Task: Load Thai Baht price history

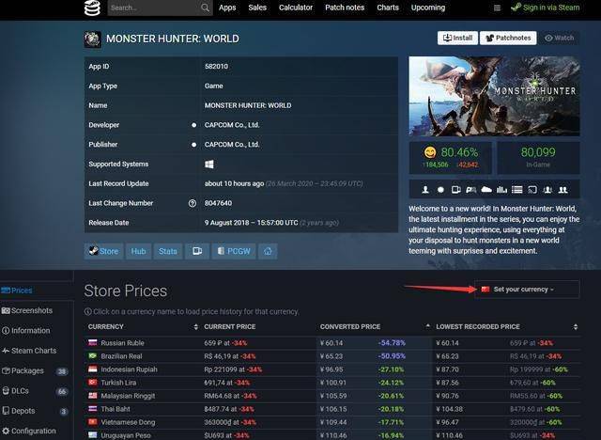Action: (x=116, y=409)
